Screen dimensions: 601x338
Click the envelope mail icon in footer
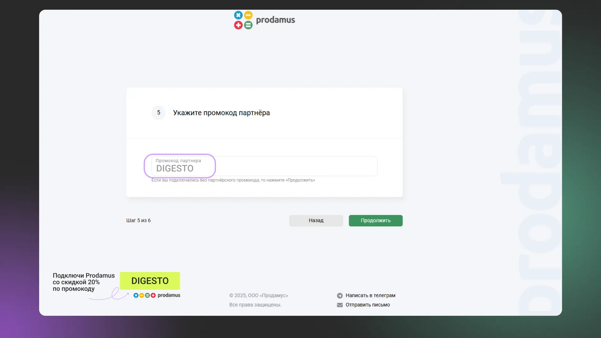[x=340, y=305]
